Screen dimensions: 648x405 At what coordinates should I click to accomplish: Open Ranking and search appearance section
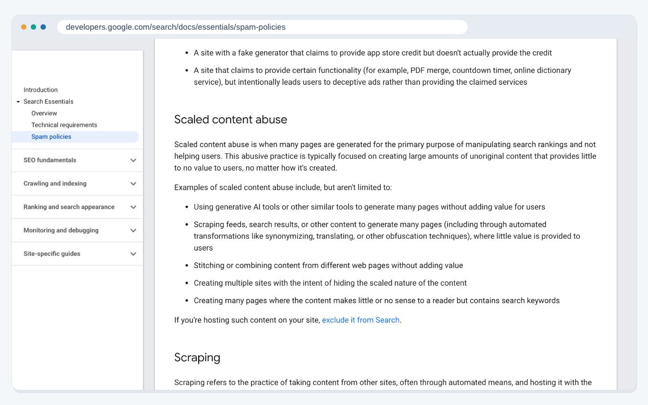[x=69, y=207]
